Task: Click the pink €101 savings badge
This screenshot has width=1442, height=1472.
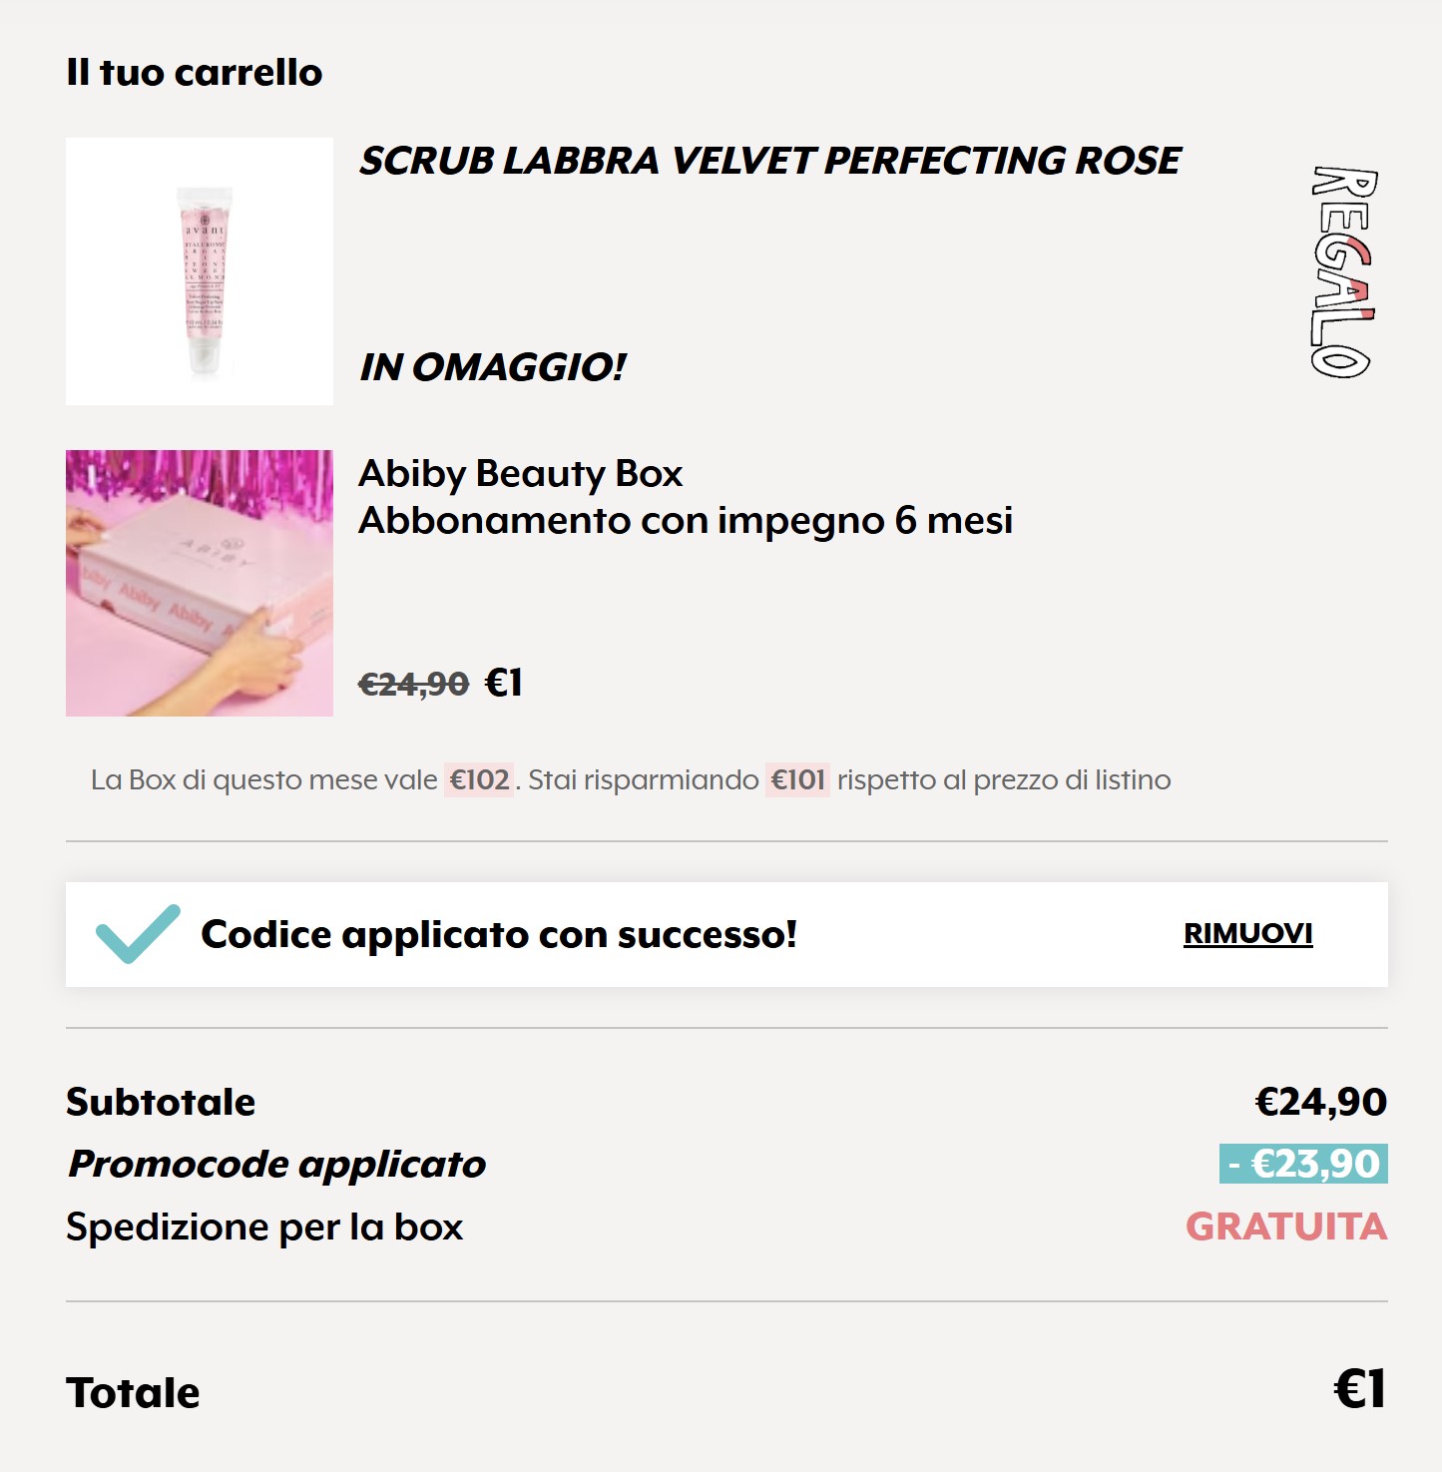Action: [797, 779]
